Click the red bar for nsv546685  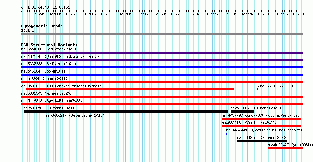(x=162, y=82)
